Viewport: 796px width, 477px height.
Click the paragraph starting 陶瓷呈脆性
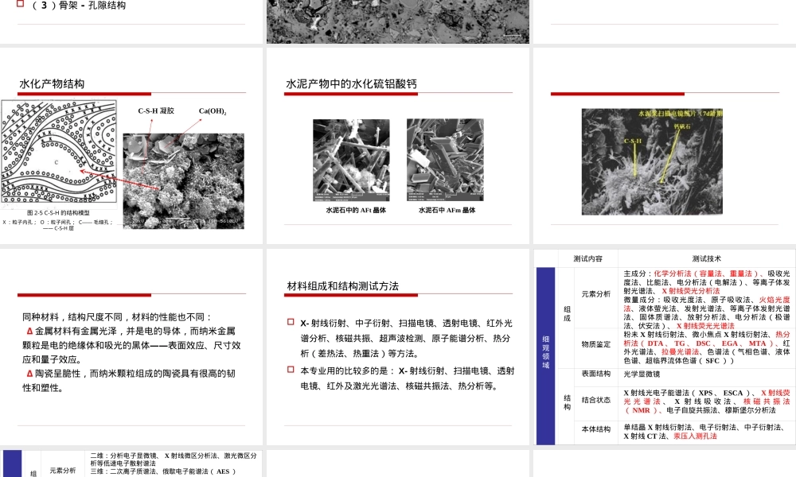click(129, 381)
